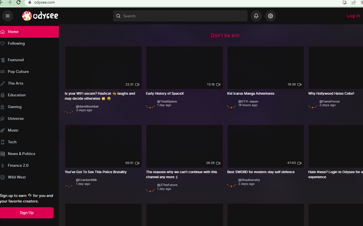The image size is (363, 226).
Task: Open the @FameFocus channel link
Action: click(329, 101)
